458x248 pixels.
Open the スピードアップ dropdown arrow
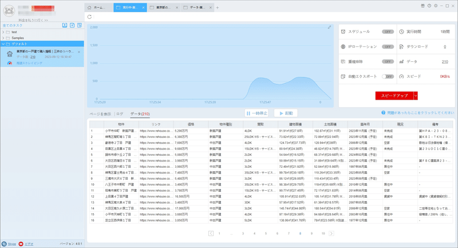[x=416, y=96]
